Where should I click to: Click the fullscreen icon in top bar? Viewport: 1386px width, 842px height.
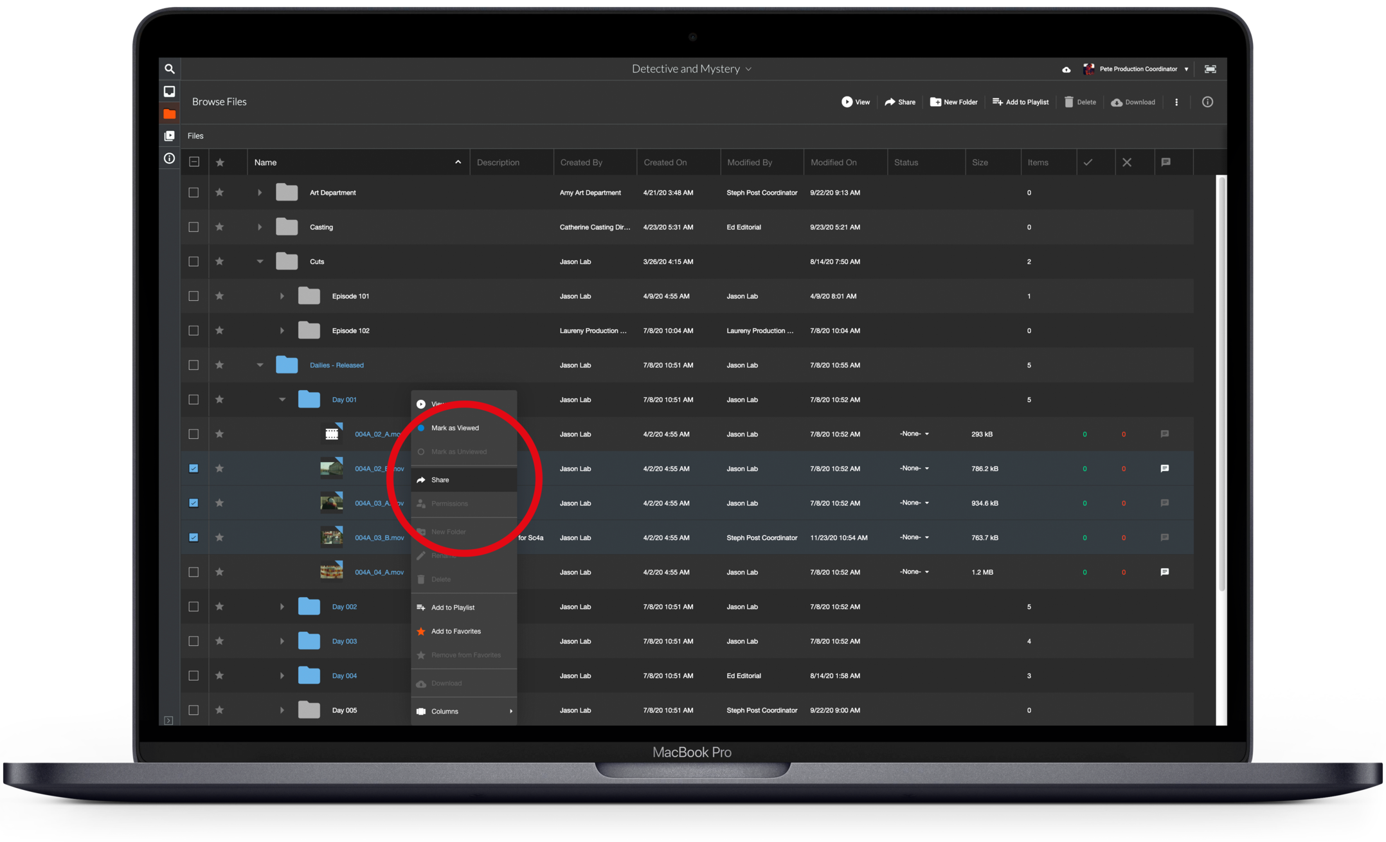tap(1210, 69)
